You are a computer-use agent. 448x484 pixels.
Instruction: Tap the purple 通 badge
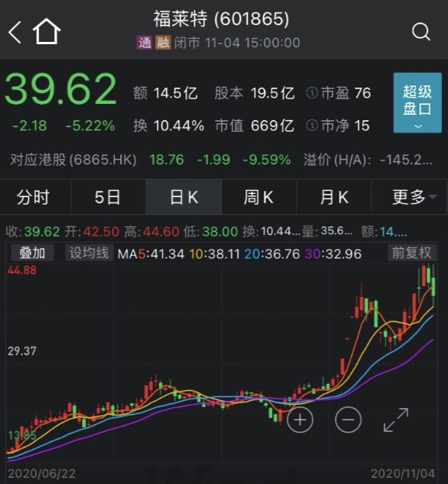click(x=144, y=43)
